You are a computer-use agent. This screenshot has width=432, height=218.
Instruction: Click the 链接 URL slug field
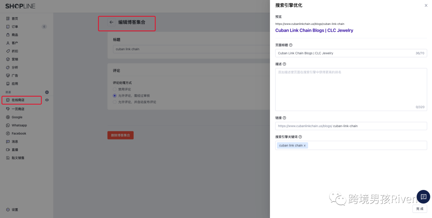pyautogui.click(x=351, y=126)
